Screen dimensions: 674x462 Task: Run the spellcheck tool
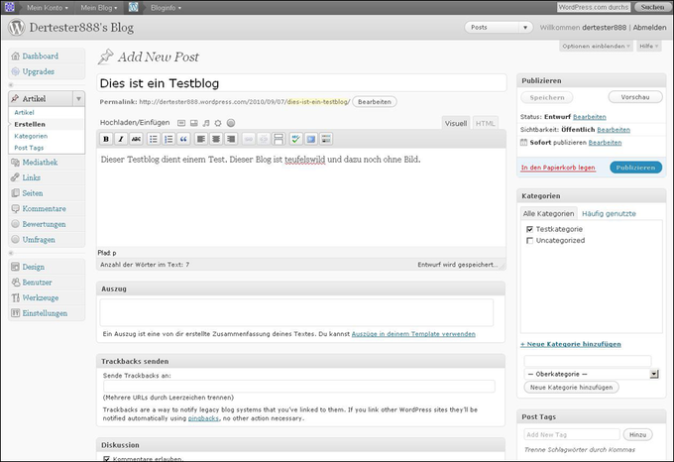(295, 139)
